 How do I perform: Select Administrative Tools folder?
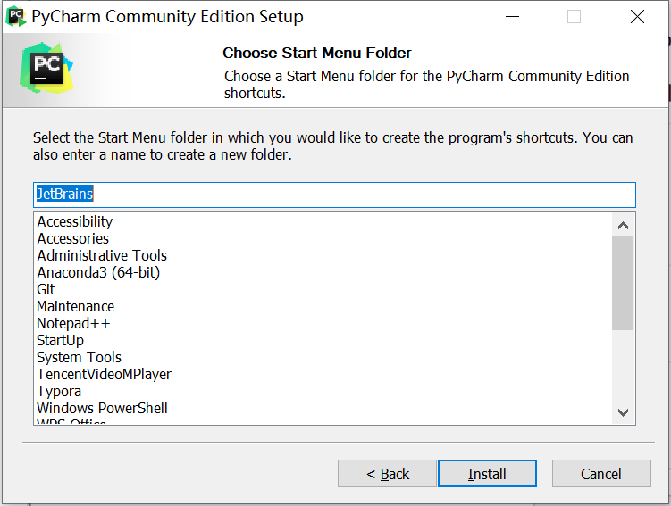click(x=102, y=255)
